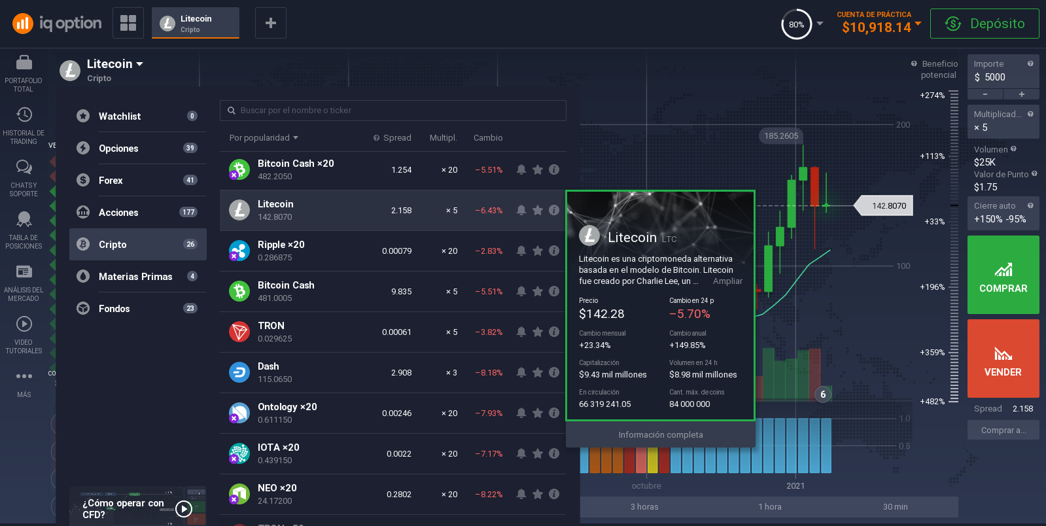This screenshot has height=526, width=1046.
Task: Open the asset grid layout icon
Action: pyautogui.click(x=128, y=24)
